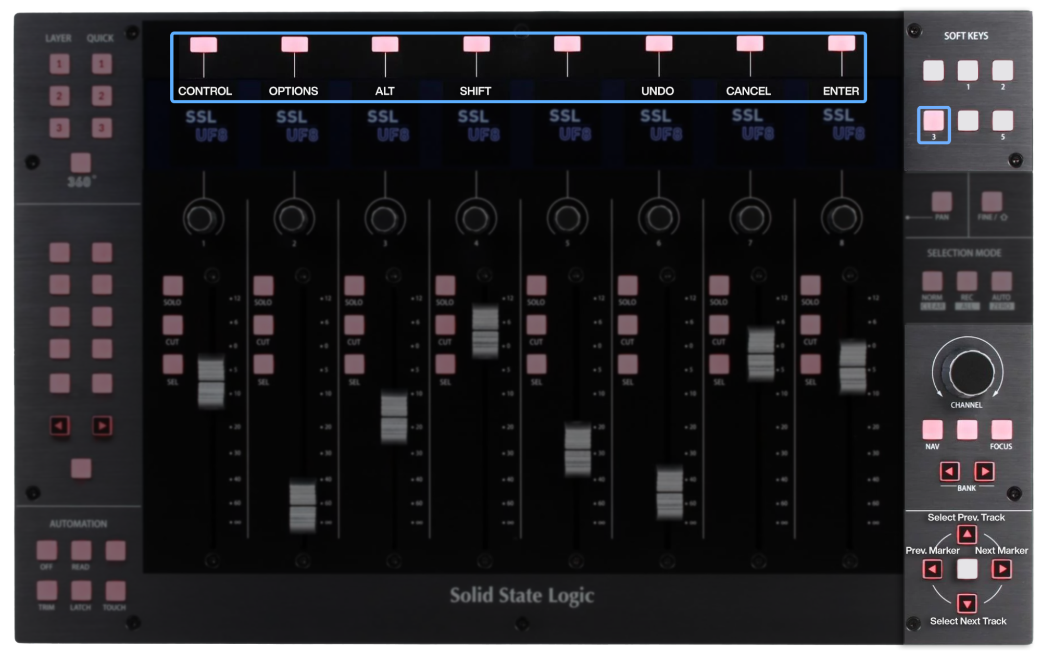This screenshot has width=1041, height=651.
Task: Click the channel 6 fader cap
Action: [x=669, y=493]
